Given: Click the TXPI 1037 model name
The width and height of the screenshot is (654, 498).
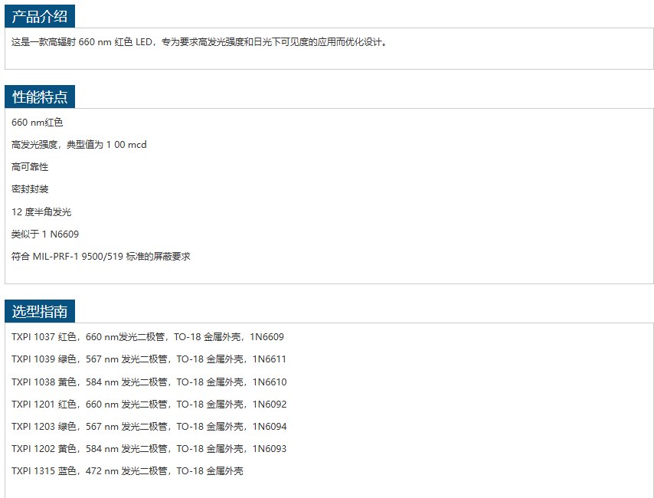Looking at the screenshot, I should [33, 337].
